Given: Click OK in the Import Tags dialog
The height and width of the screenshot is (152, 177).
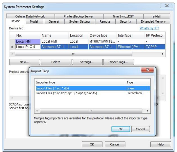Looking at the screenshot, I should pyautogui.click(x=121, y=129).
